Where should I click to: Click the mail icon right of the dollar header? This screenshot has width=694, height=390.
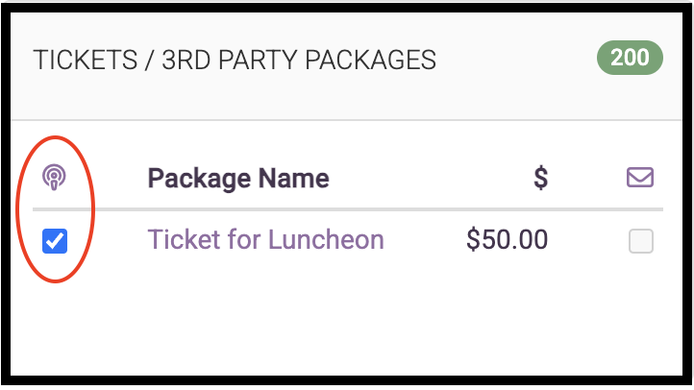tap(640, 178)
